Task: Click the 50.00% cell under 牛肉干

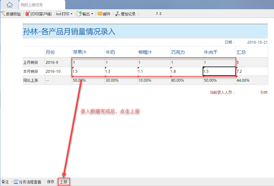Action: tap(219, 80)
